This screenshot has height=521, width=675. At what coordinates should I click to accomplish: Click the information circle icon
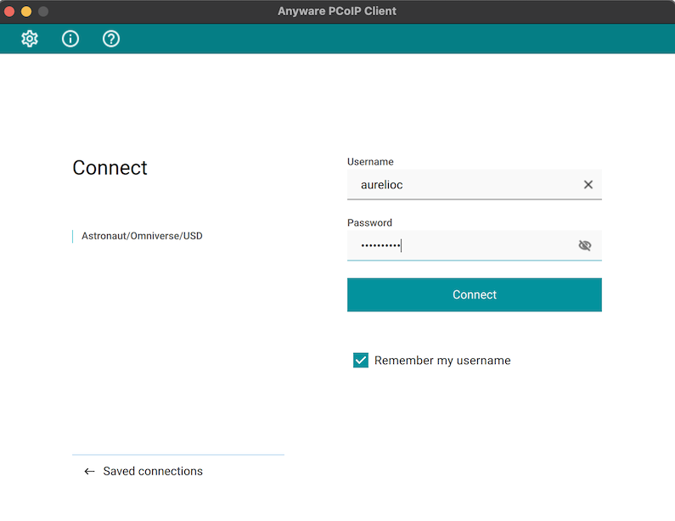(70, 38)
